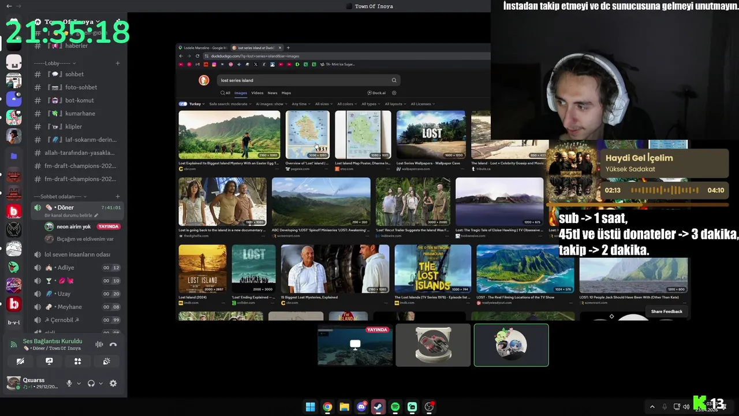Open the folder icon in server list

14,156
